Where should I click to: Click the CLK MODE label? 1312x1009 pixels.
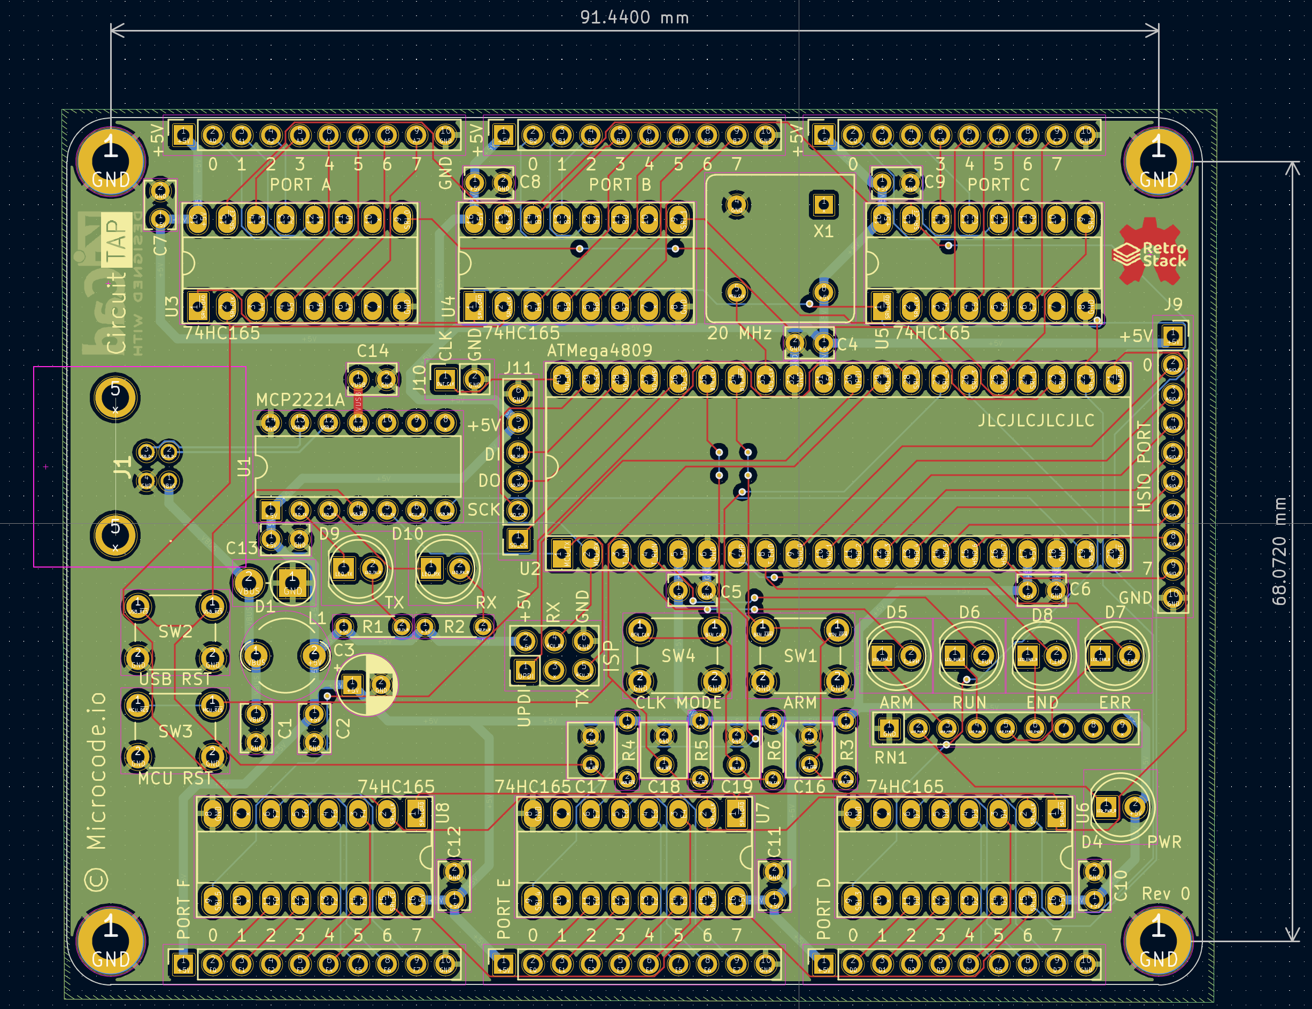click(678, 703)
